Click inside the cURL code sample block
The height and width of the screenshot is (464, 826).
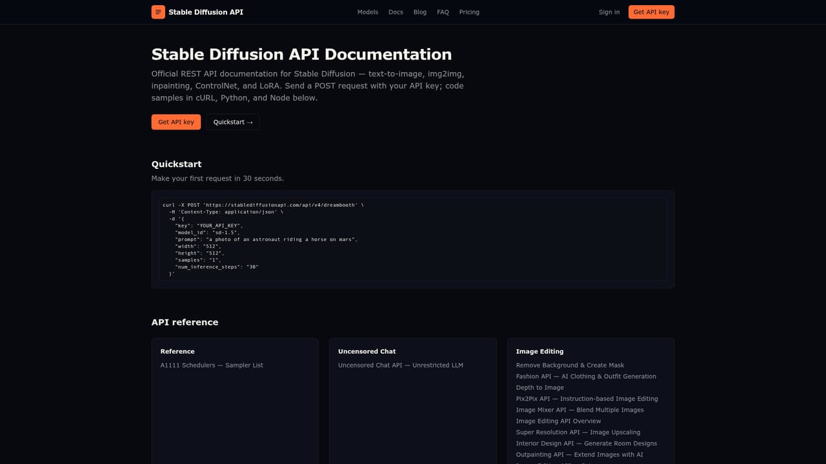(x=413, y=239)
